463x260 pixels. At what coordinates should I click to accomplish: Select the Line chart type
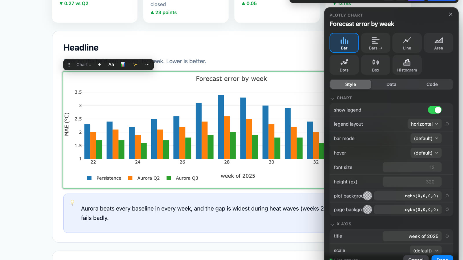click(407, 43)
